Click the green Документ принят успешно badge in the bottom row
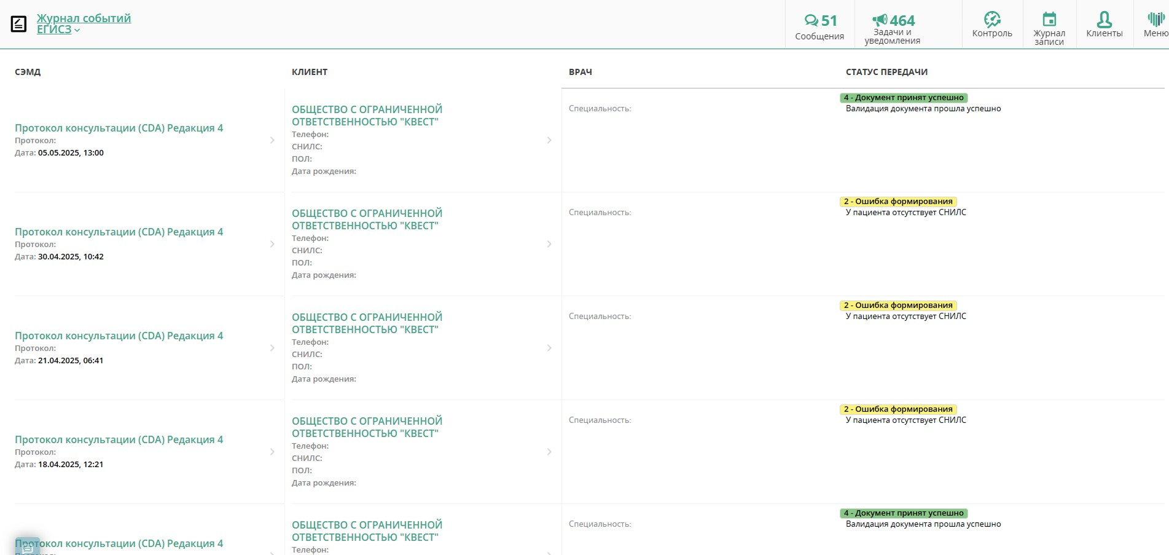Viewport: 1169px width, 555px height. pyautogui.click(x=904, y=513)
